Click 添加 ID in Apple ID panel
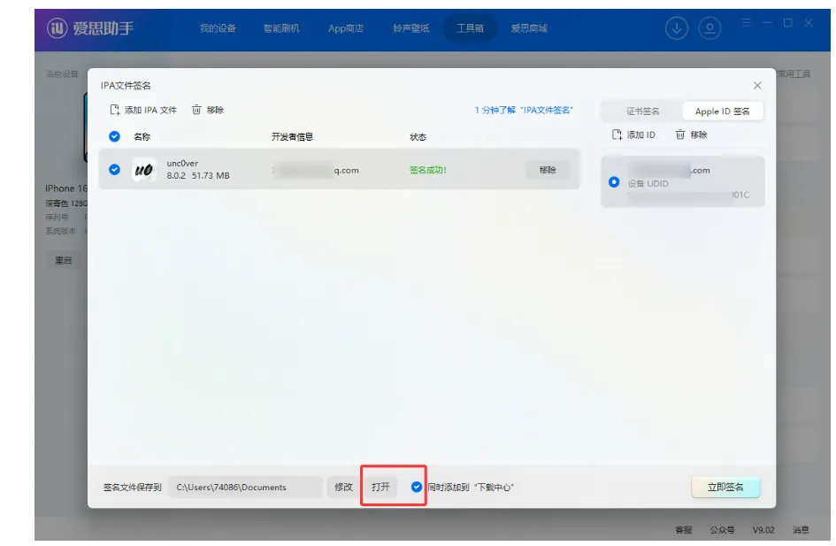The width and height of the screenshot is (836, 546). tap(633, 135)
